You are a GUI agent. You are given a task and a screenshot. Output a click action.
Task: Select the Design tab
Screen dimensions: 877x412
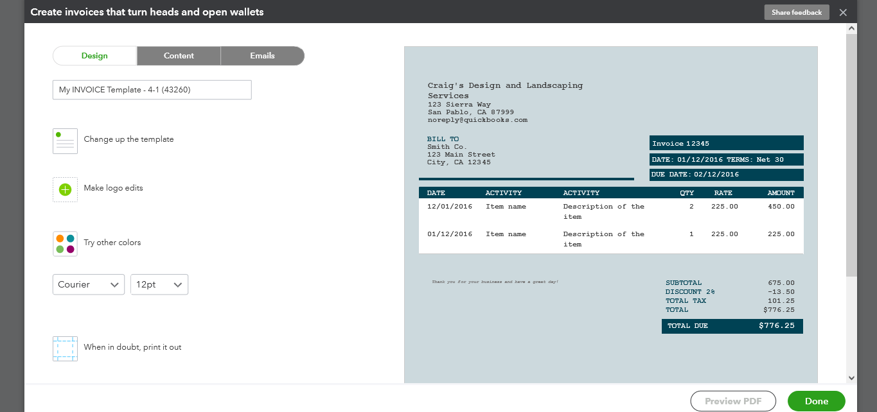click(94, 56)
